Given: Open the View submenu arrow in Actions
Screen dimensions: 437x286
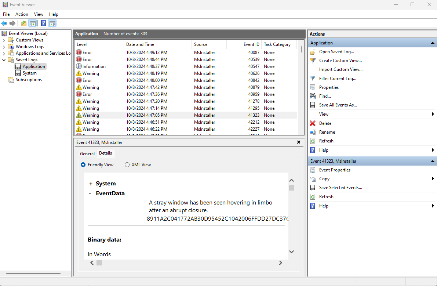Looking at the screenshot, I should click(x=433, y=114).
